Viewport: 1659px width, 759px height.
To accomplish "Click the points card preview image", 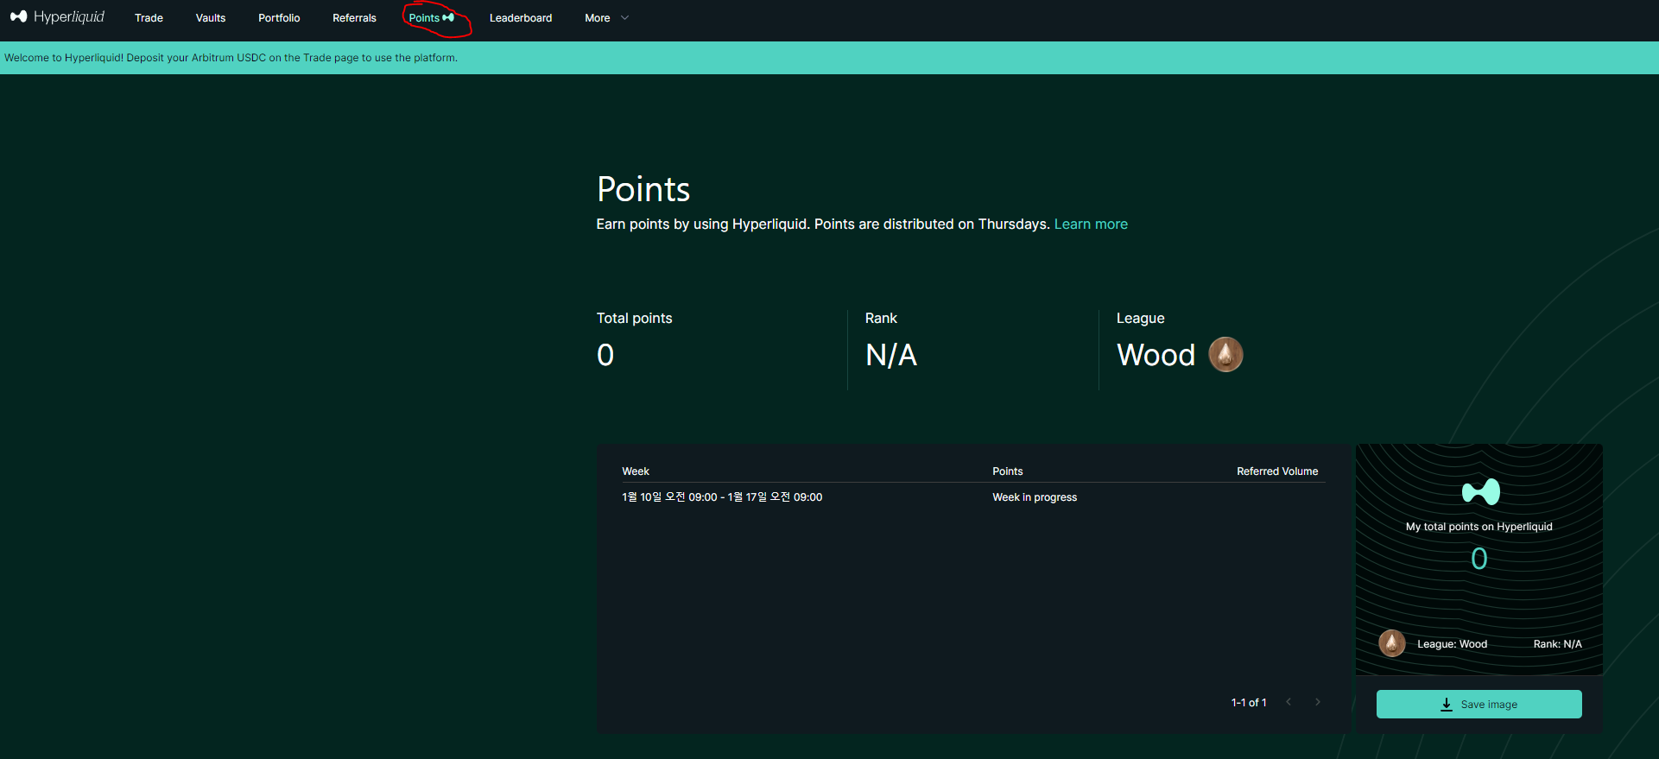I will tap(1479, 560).
